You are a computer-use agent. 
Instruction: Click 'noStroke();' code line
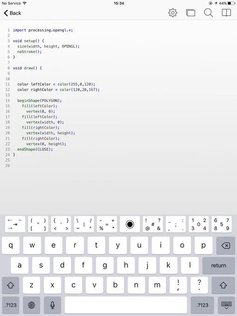[29, 52]
